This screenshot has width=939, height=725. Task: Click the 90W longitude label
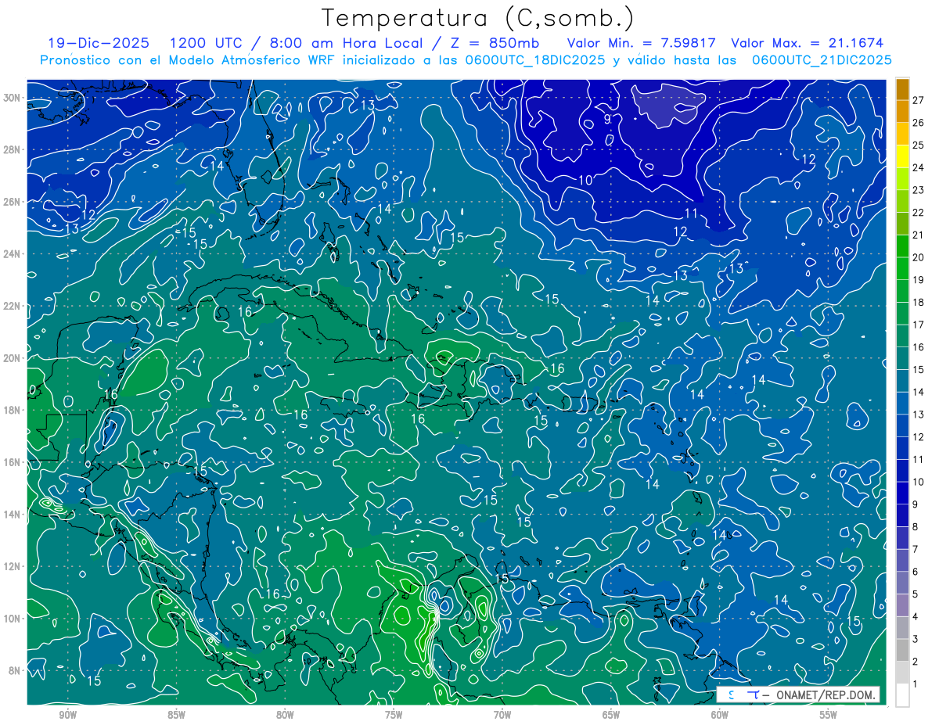[67, 716]
